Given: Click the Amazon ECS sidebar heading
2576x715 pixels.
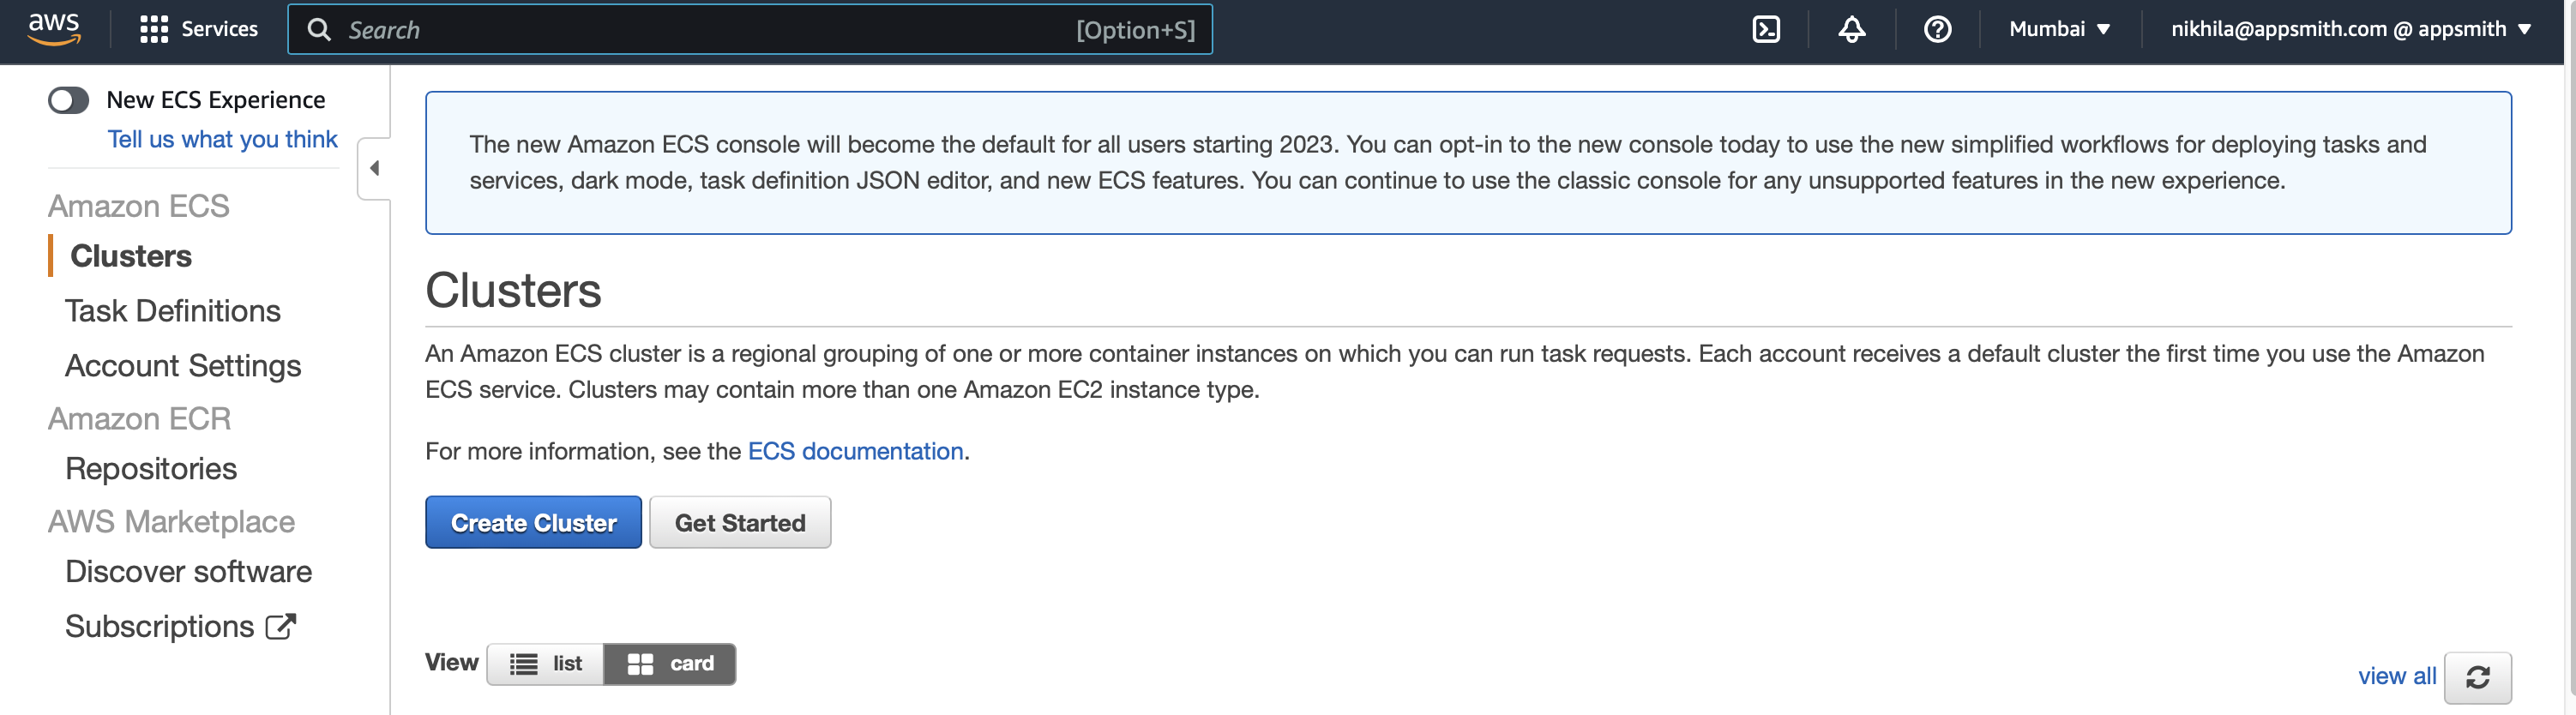Looking at the screenshot, I should [x=138, y=206].
